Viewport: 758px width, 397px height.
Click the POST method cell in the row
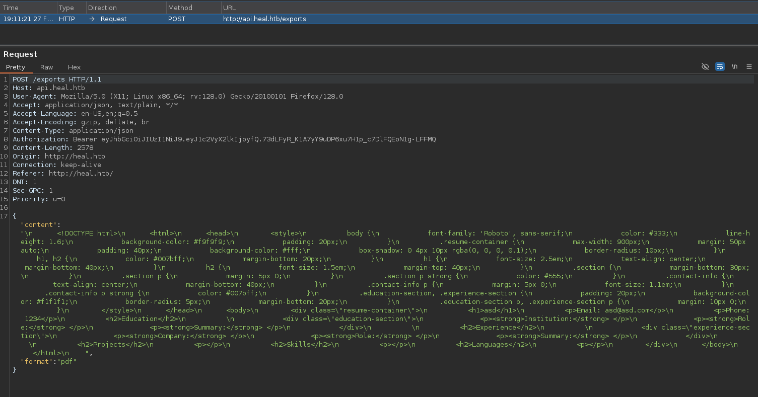pyautogui.click(x=177, y=19)
